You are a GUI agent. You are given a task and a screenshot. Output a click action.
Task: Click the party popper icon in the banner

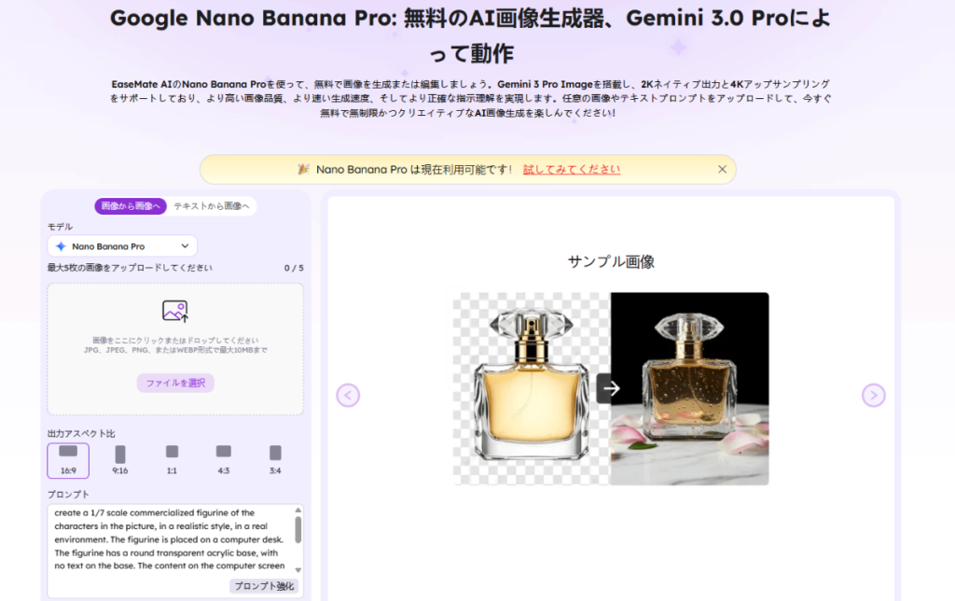[x=303, y=169]
